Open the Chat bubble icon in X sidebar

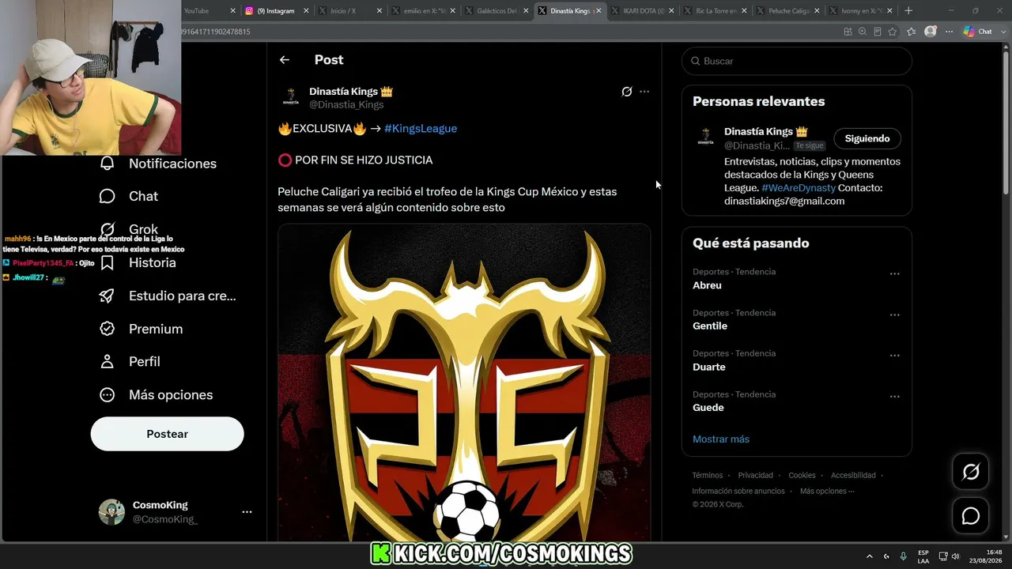pos(108,196)
